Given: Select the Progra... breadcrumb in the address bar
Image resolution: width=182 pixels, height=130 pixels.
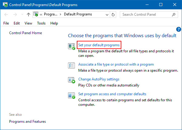Looking at the screenshot, I should coord(51,14).
